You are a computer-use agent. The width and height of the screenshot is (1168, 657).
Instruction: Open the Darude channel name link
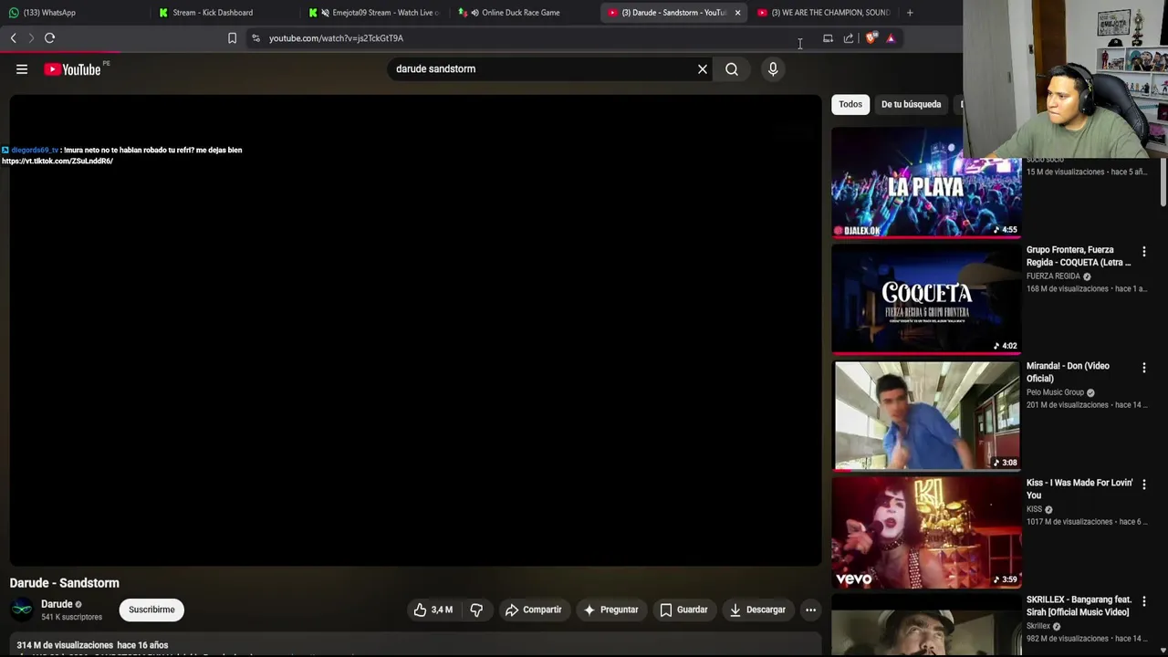(57, 604)
